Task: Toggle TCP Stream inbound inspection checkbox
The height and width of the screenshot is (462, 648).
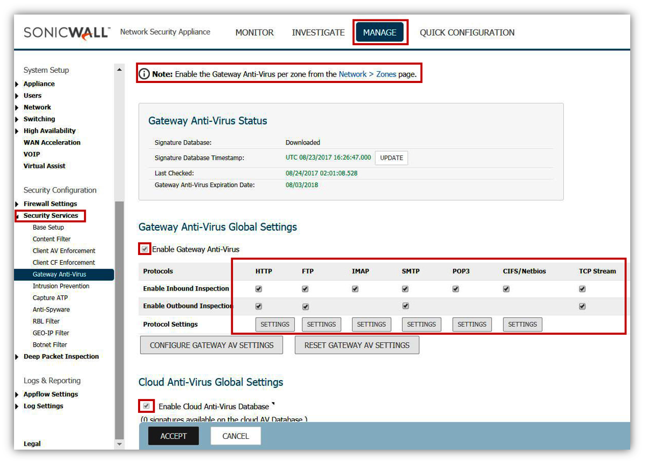Action: coord(582,289)
